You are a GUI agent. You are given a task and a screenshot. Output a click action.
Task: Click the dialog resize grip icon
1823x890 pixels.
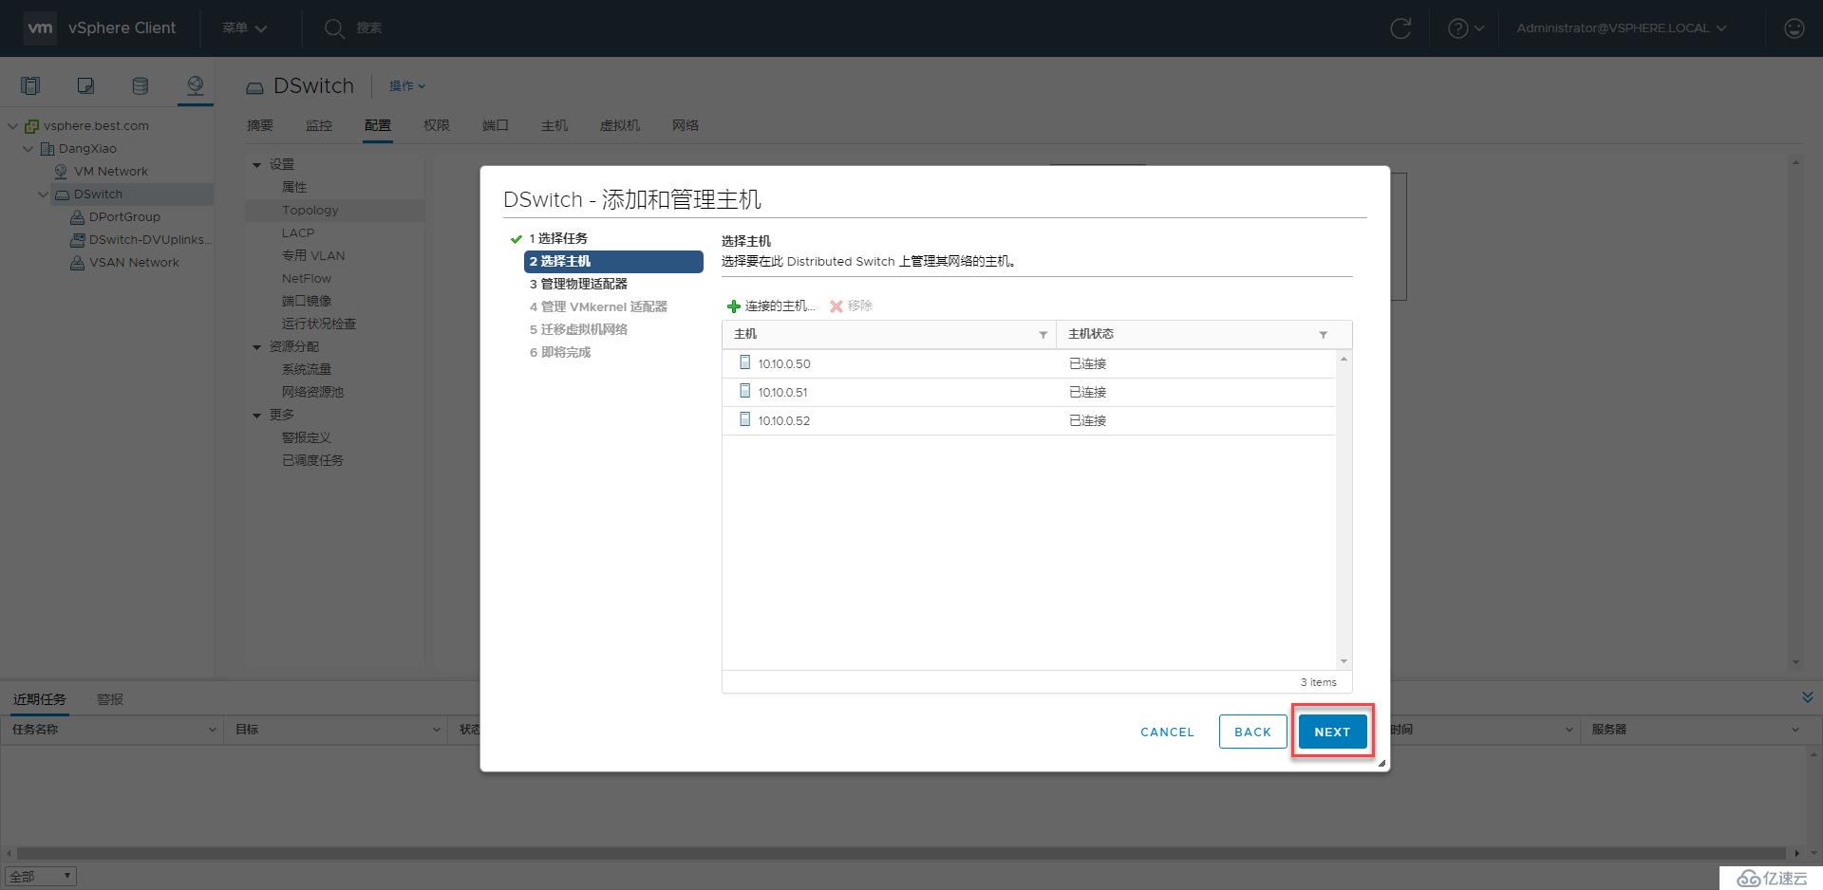pyautogui.click(x=1381, y=763)
